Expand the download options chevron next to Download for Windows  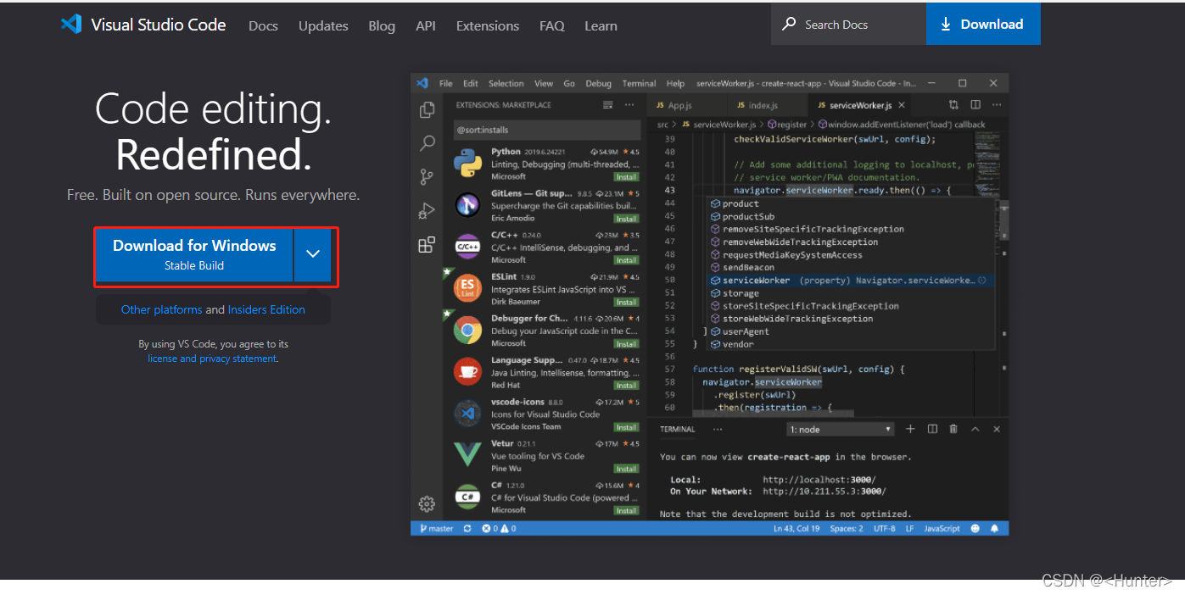[x=313, y=253]
